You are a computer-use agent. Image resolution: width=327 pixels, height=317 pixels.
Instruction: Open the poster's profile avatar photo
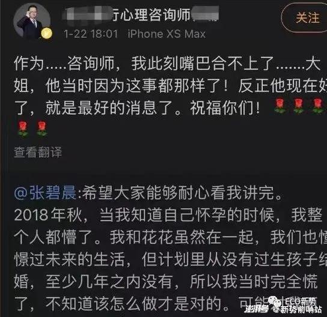32,22
